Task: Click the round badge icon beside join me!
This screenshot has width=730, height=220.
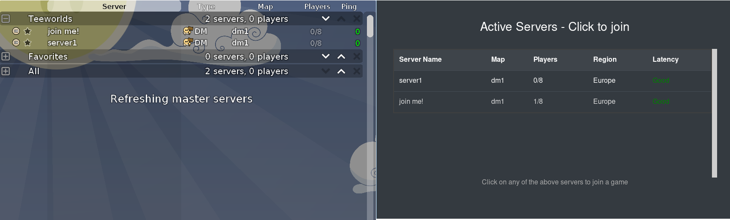Action: [16, 31]
